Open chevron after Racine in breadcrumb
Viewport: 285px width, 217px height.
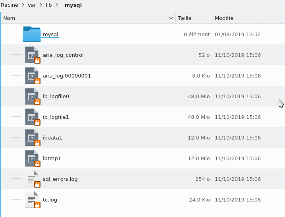(23, 5)
